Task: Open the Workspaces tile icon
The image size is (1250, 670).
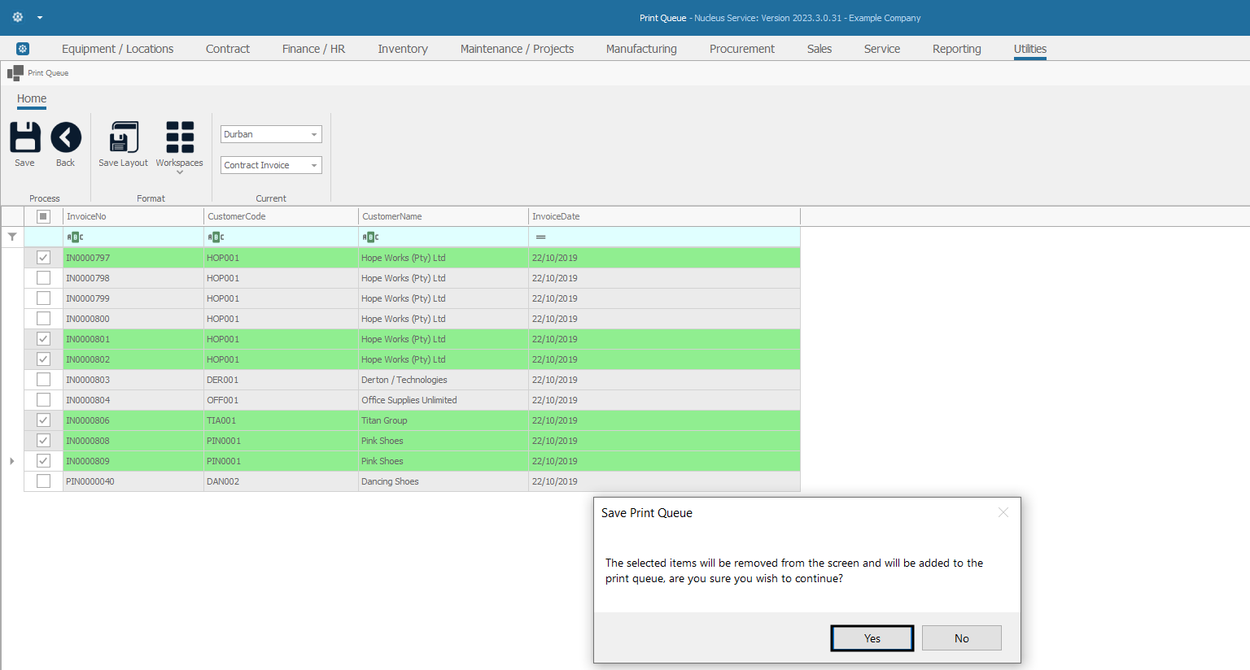Action: tap(180, 137)
